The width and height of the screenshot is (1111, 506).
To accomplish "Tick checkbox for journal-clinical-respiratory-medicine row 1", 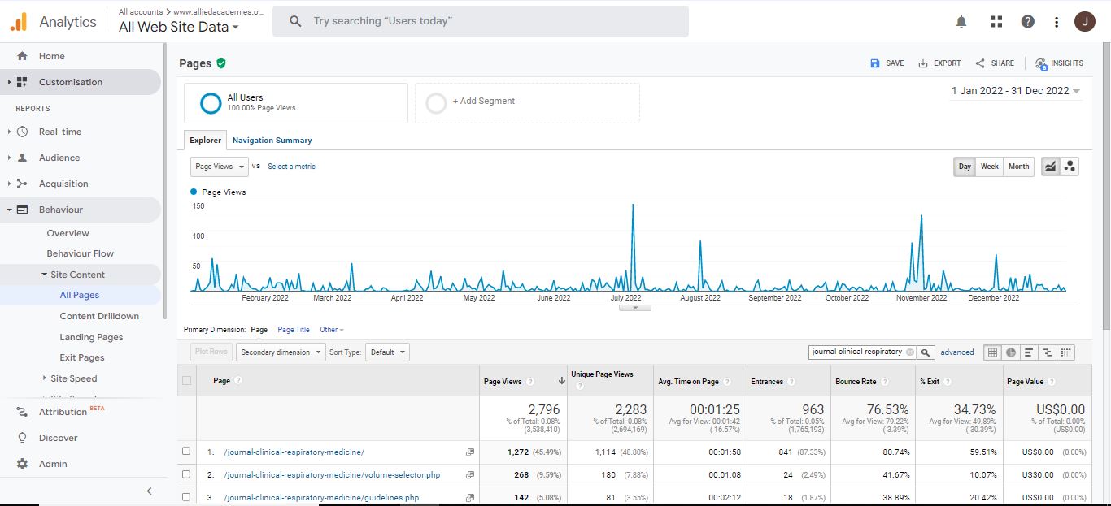I will 187,452.
